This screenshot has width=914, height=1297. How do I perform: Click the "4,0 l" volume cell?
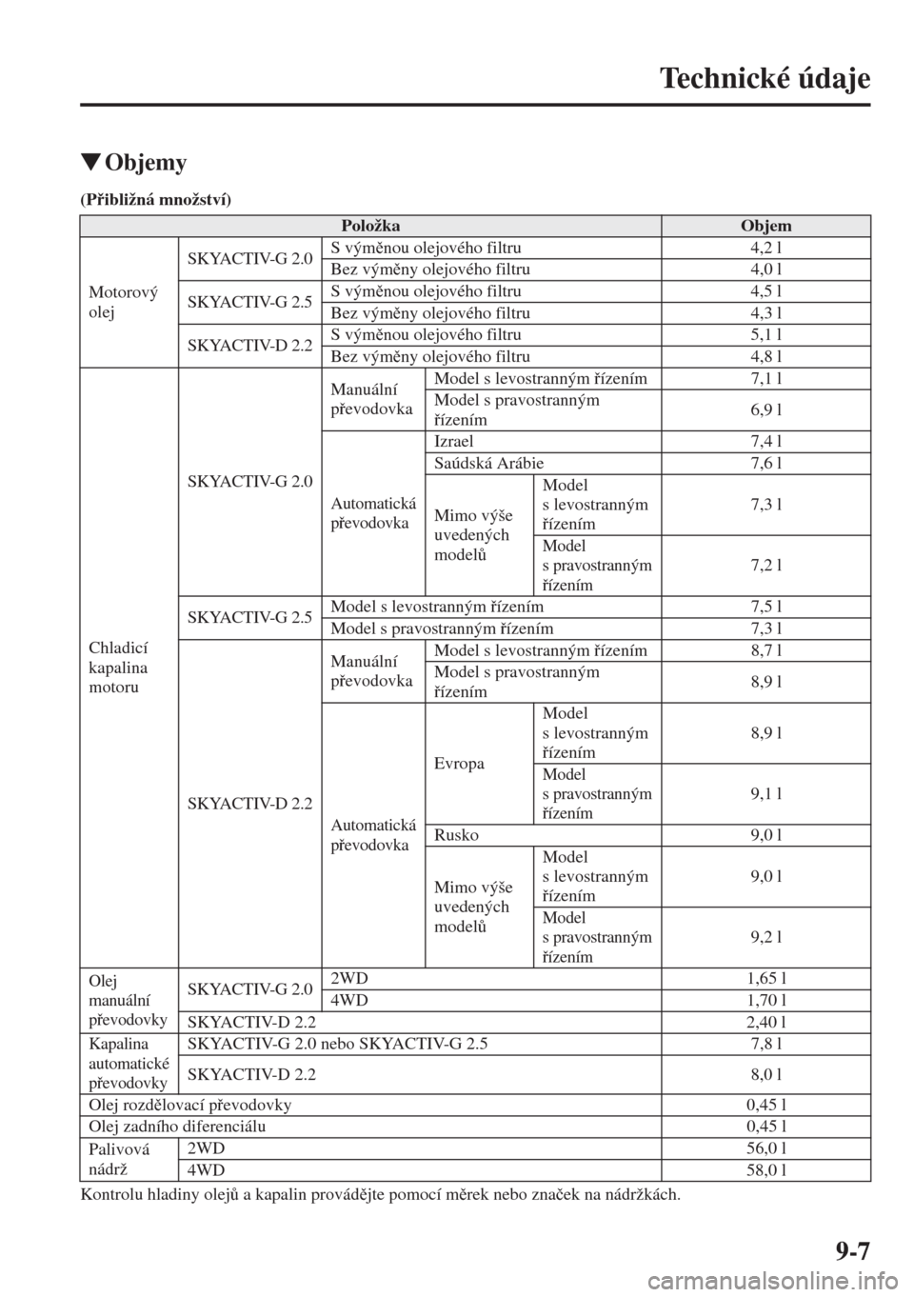click(x=765, y=269)
